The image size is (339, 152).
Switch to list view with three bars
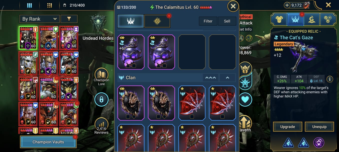pyautogui.click(x=29, y=5)
